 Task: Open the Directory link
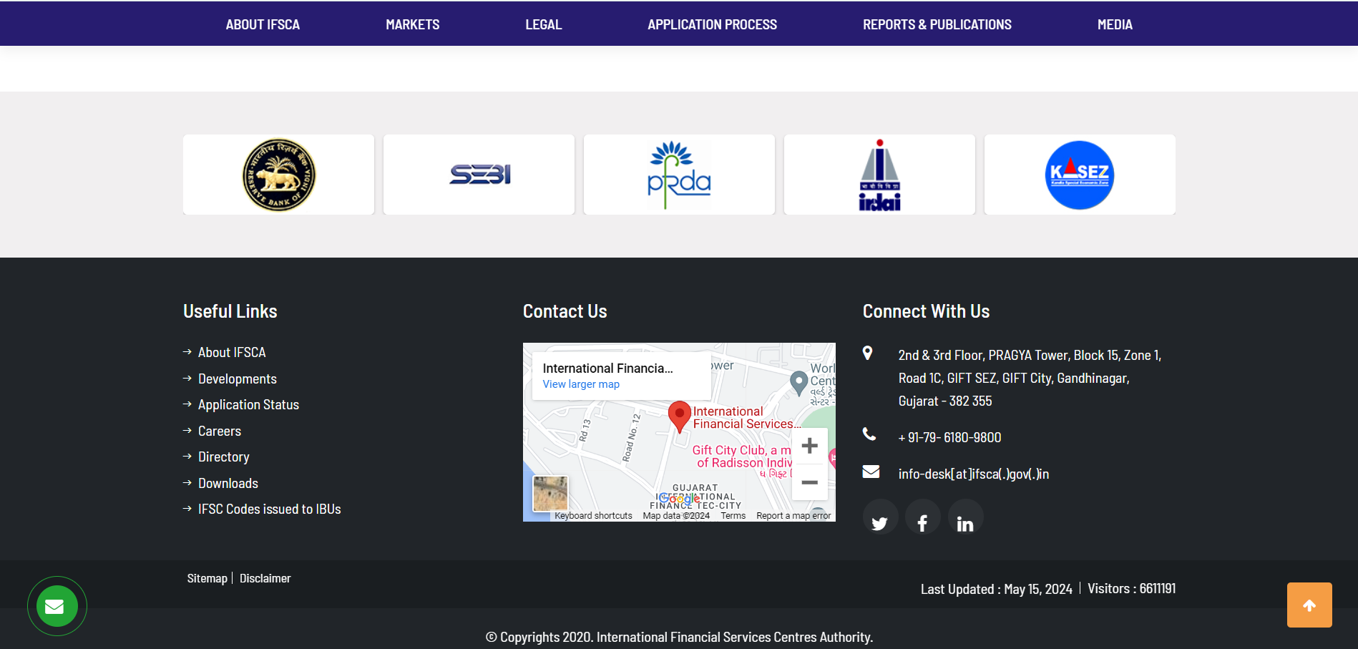coord(224,457)
